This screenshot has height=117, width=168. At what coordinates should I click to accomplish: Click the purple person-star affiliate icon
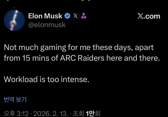tap(84, 16)
